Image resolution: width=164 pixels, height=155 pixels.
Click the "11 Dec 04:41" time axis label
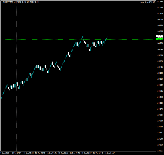click(52, 153)
